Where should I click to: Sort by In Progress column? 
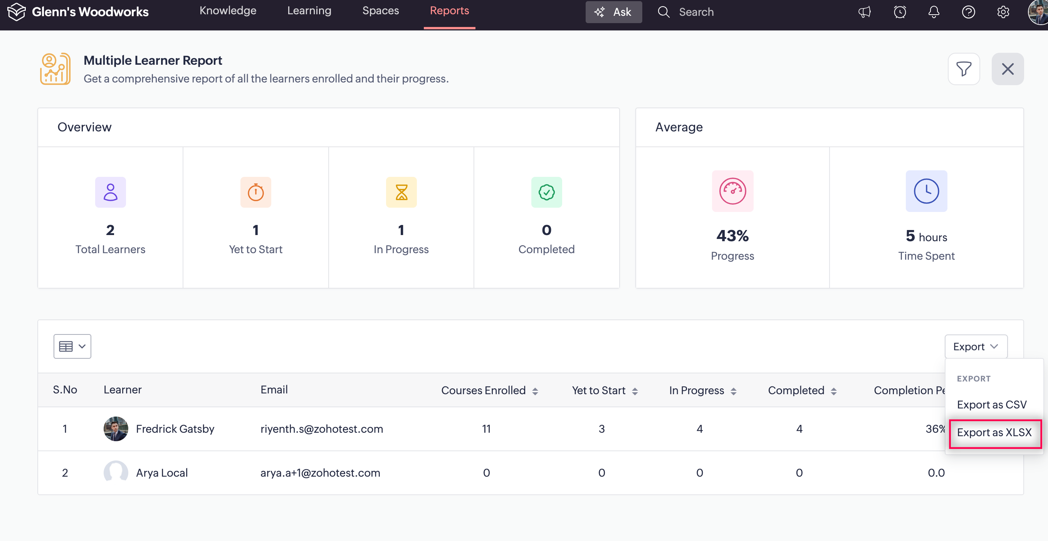(733, 391)
